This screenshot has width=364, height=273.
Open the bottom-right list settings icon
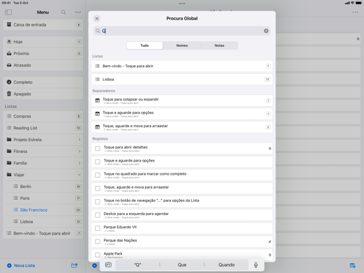click(352, 265)
